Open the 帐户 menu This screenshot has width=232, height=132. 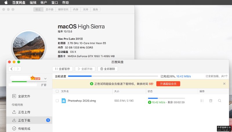[44, 3]
